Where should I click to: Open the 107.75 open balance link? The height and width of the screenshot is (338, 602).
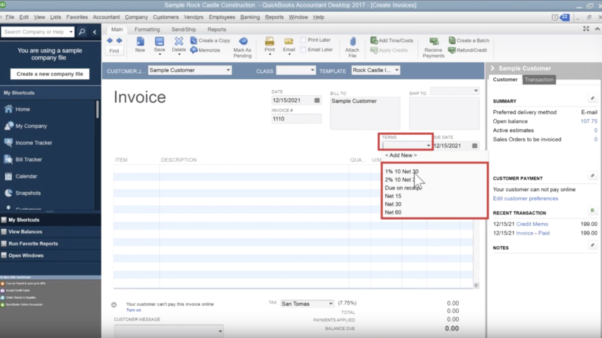point(588,121)
